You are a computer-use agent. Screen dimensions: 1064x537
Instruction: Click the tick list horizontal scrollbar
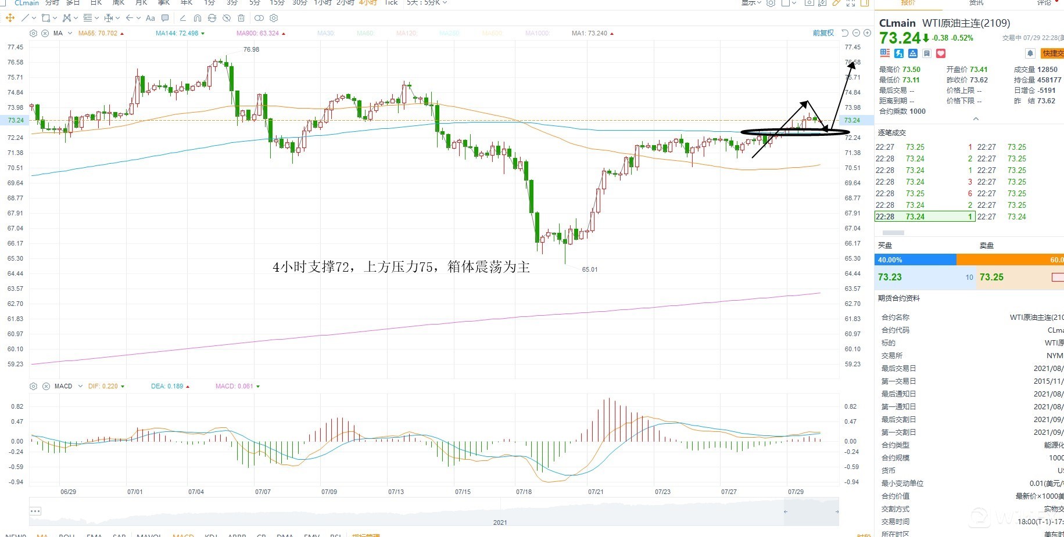click(x=893, y=232)
